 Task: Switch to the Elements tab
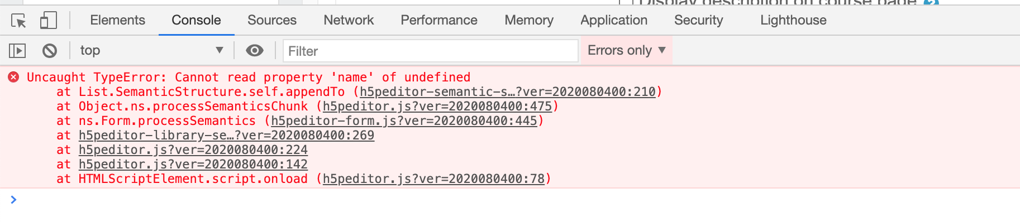click(x=117, y=20)
